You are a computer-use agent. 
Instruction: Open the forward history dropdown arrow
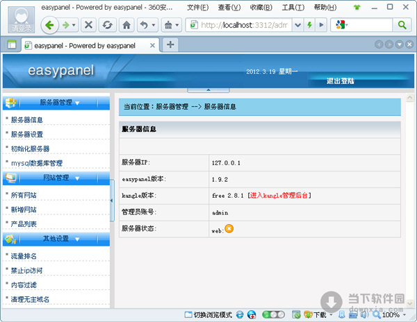74,25
